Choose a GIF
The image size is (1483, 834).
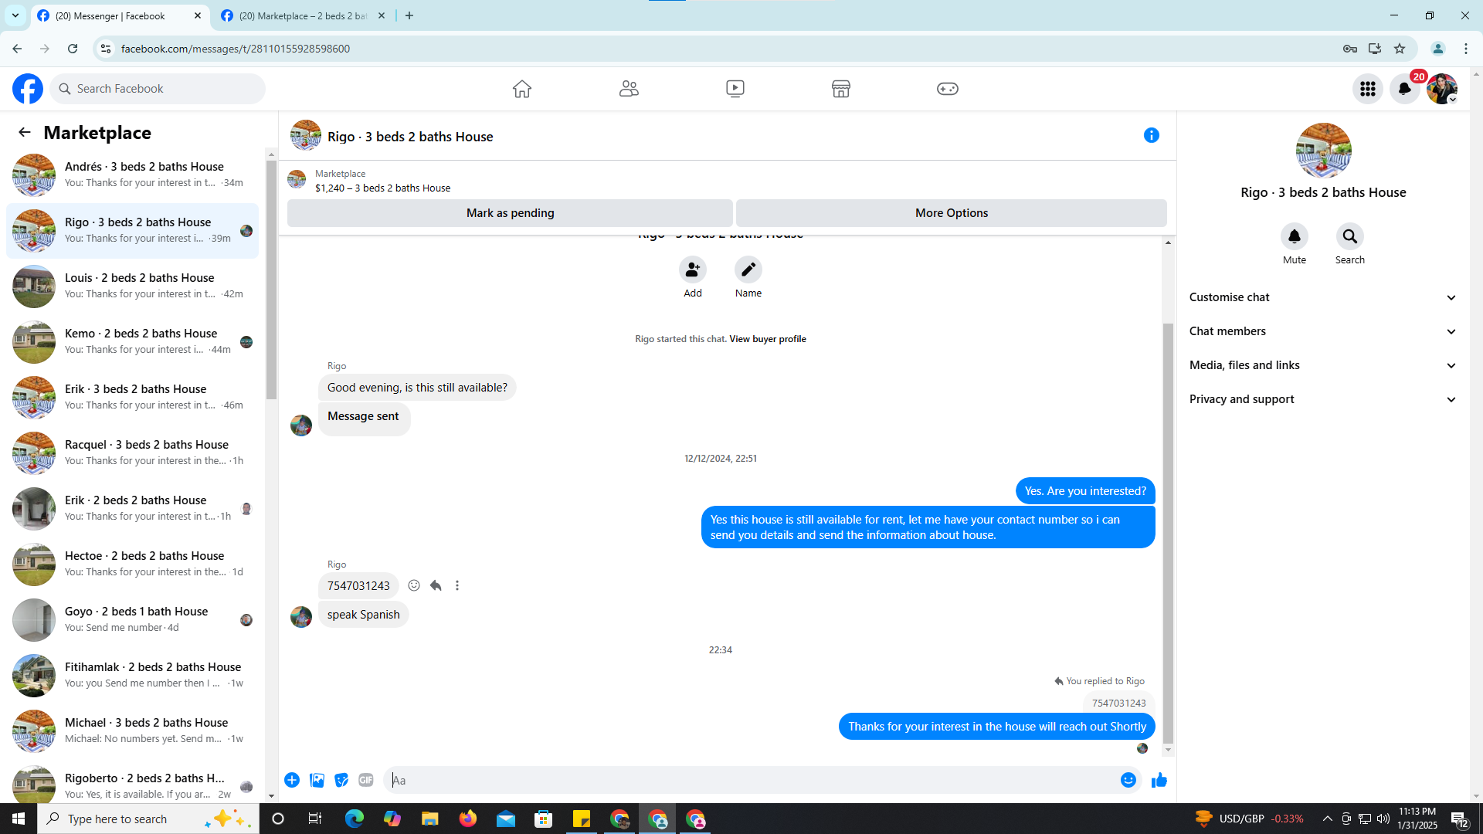pos(366,781)
